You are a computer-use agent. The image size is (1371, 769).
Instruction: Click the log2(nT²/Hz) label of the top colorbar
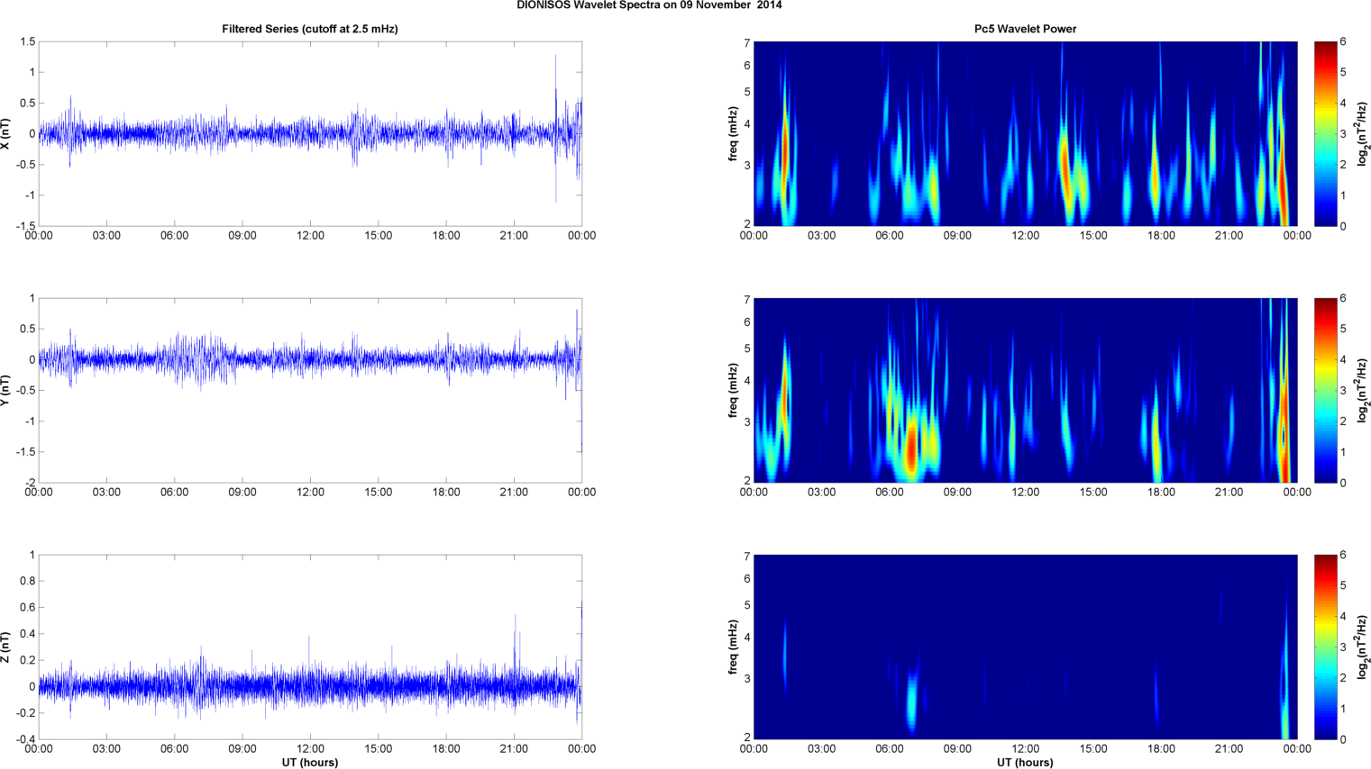pos(1364,133)
